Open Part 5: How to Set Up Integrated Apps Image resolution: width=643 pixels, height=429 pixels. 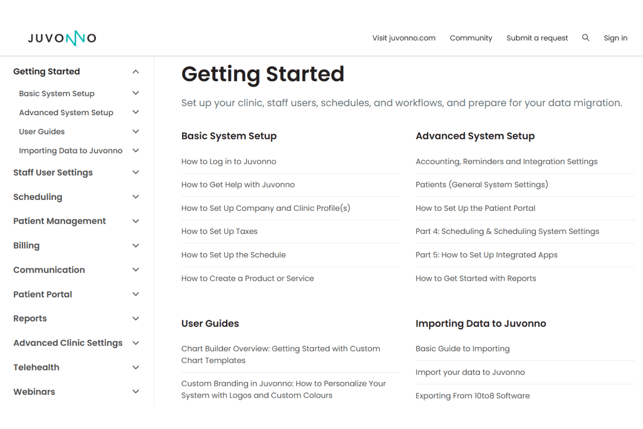tap(486, 255)
